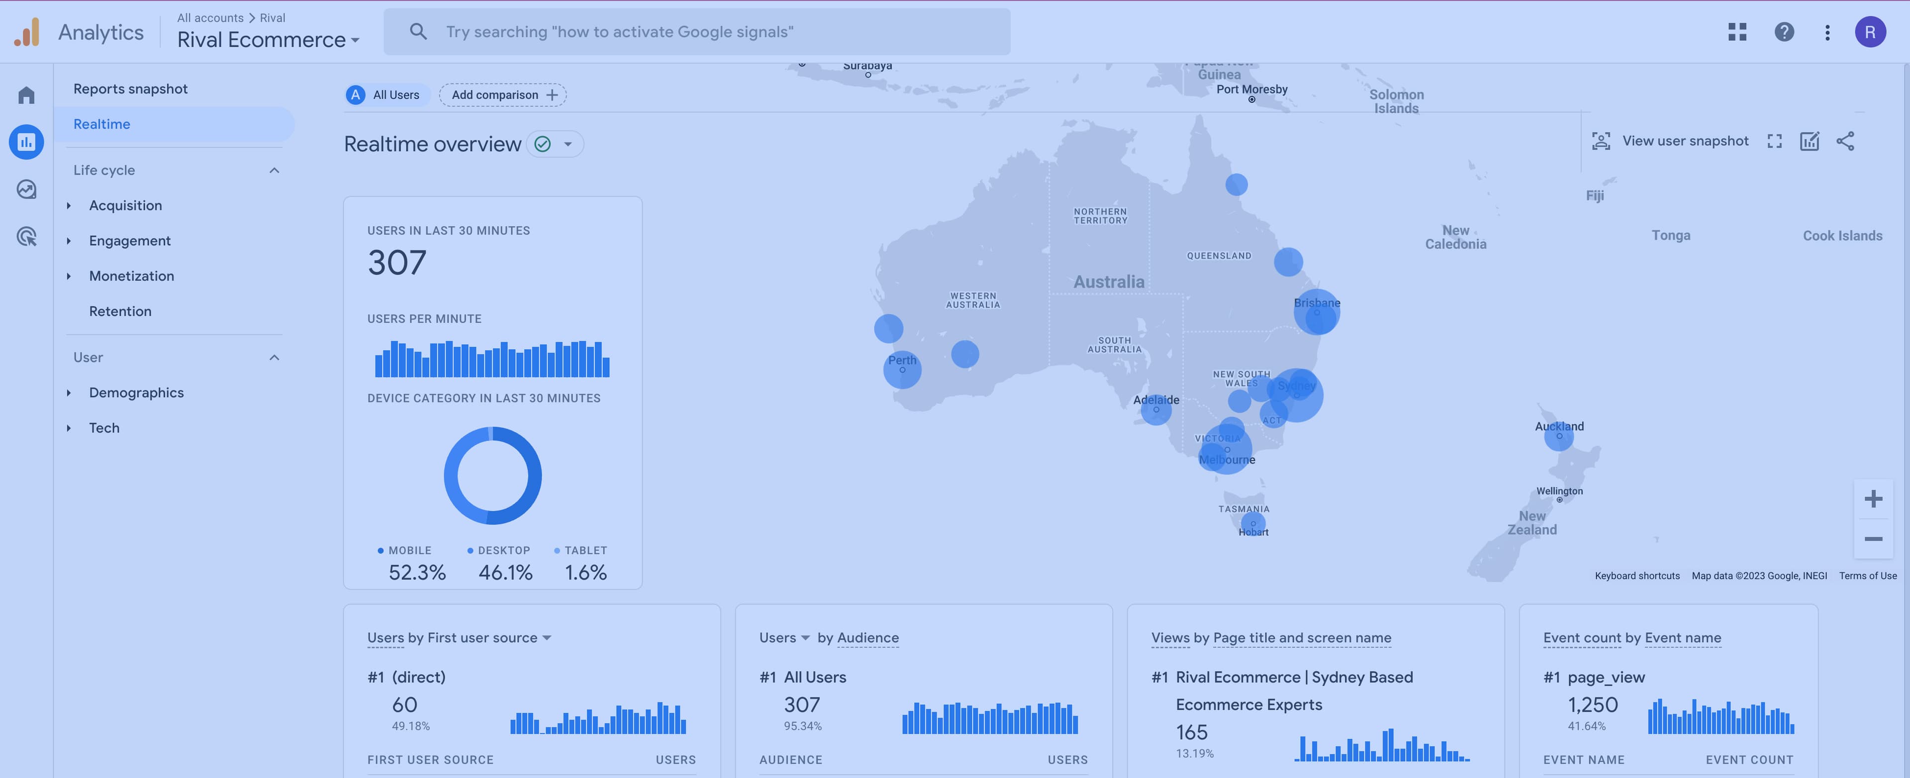Expand the Acquisition menu item
Viewport: 1910px width, 778px height.
coord(124,205)
